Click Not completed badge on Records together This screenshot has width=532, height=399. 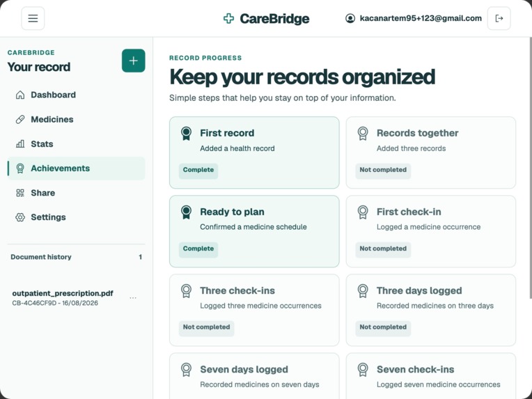coord(383,170)
